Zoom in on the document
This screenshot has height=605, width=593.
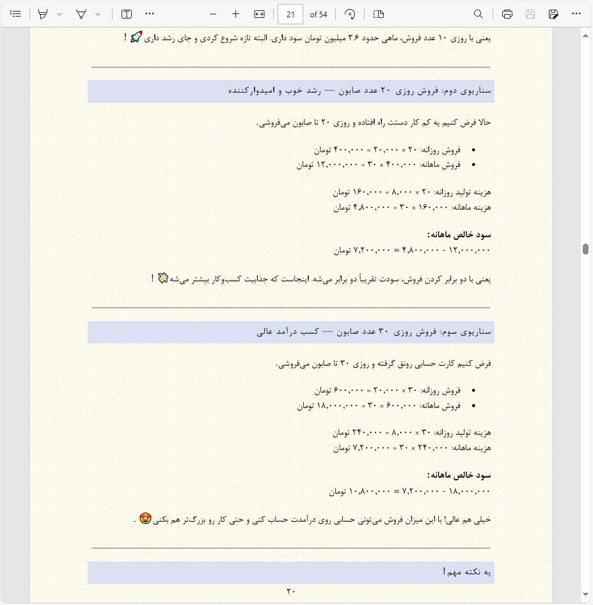pos(235,14)
